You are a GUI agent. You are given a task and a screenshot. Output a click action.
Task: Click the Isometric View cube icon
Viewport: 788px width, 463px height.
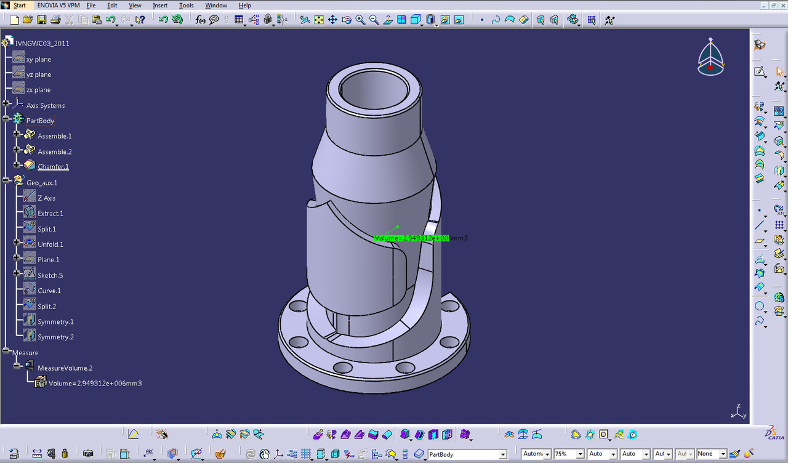click(416, 20)
